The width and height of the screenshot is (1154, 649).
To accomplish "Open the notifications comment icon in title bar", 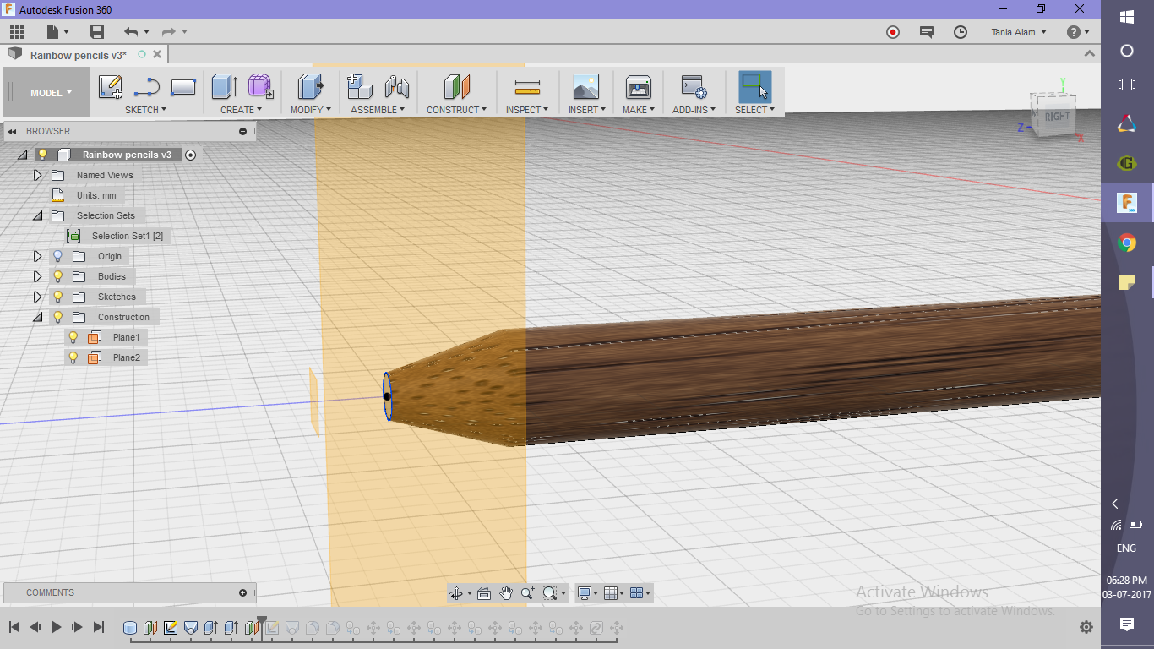I will pyautogui.click(x=927, y=32).
